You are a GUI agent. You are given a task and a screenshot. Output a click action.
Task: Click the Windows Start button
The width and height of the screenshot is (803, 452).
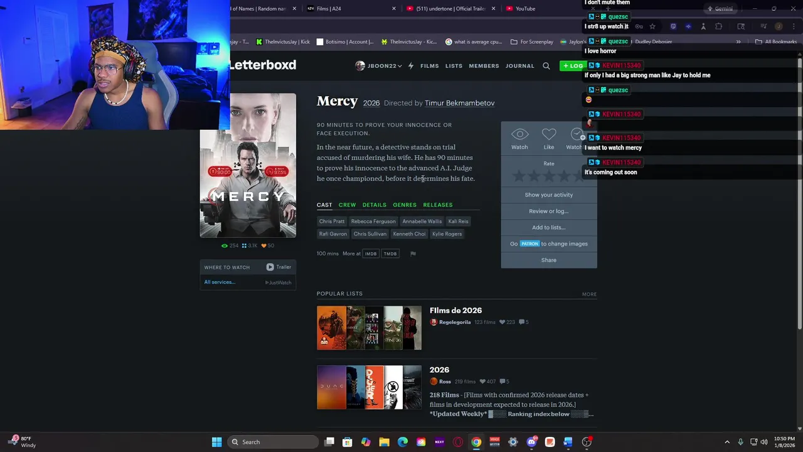[x=216, y=442]
